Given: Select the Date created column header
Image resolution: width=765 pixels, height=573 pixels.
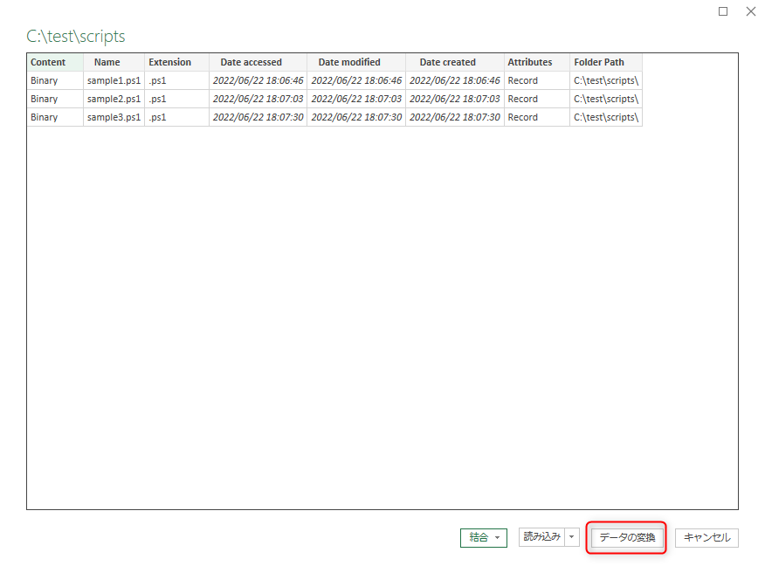Looking at the screenshot, I should pos(455,62).
